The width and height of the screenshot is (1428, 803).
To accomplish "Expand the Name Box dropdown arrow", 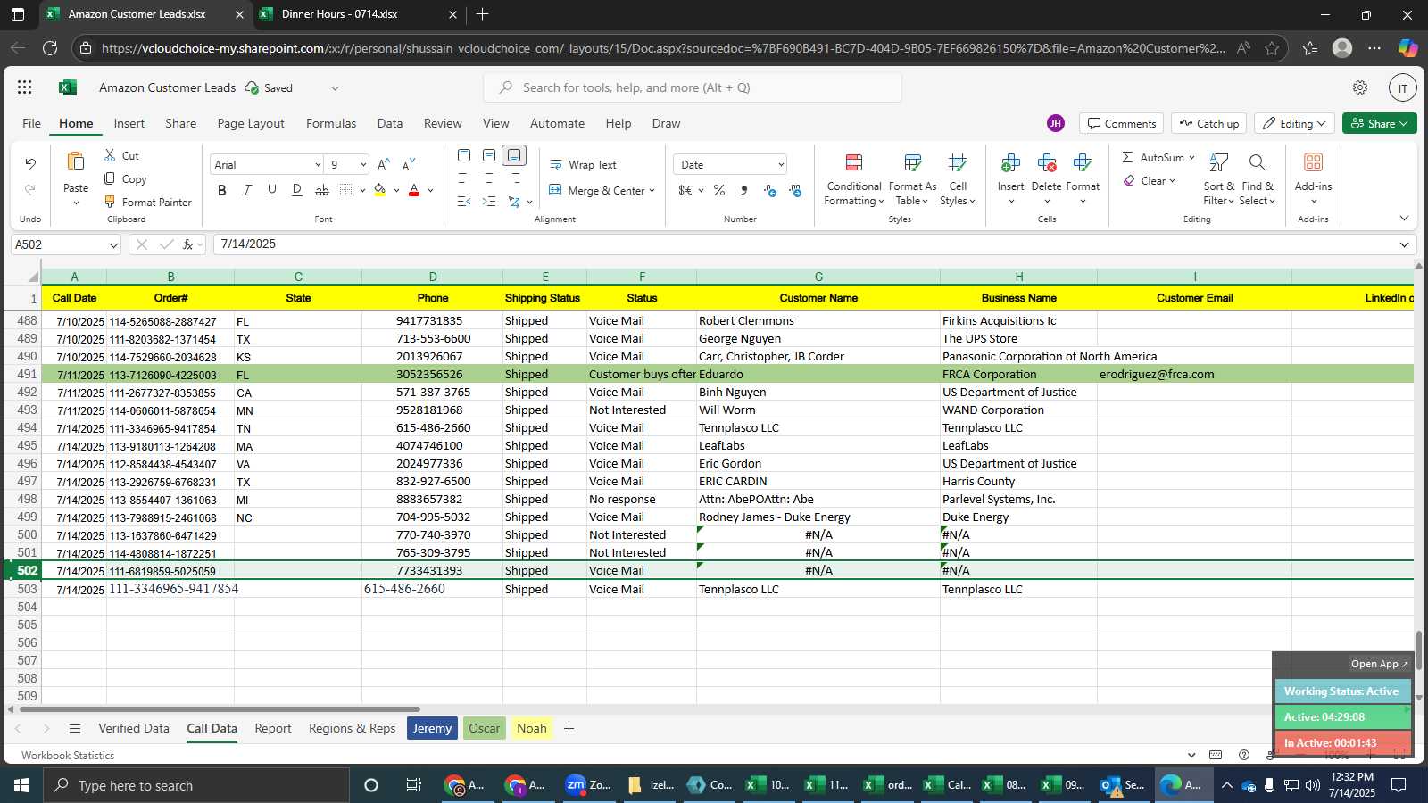I will point(113,244).
